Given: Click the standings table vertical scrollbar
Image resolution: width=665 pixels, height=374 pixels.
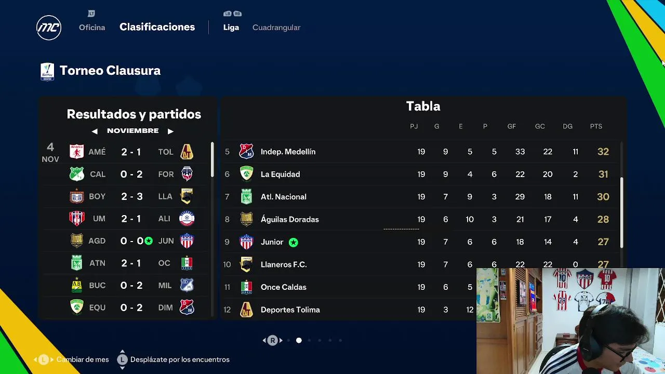Looking at the screenshot, I should 621,213.
